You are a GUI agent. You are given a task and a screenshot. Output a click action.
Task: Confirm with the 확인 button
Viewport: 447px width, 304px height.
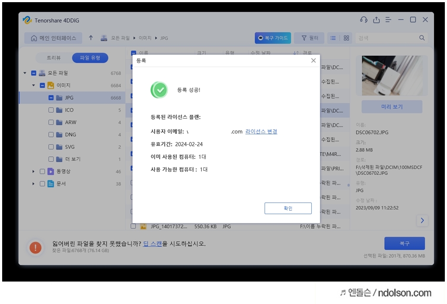coord(288,209)
